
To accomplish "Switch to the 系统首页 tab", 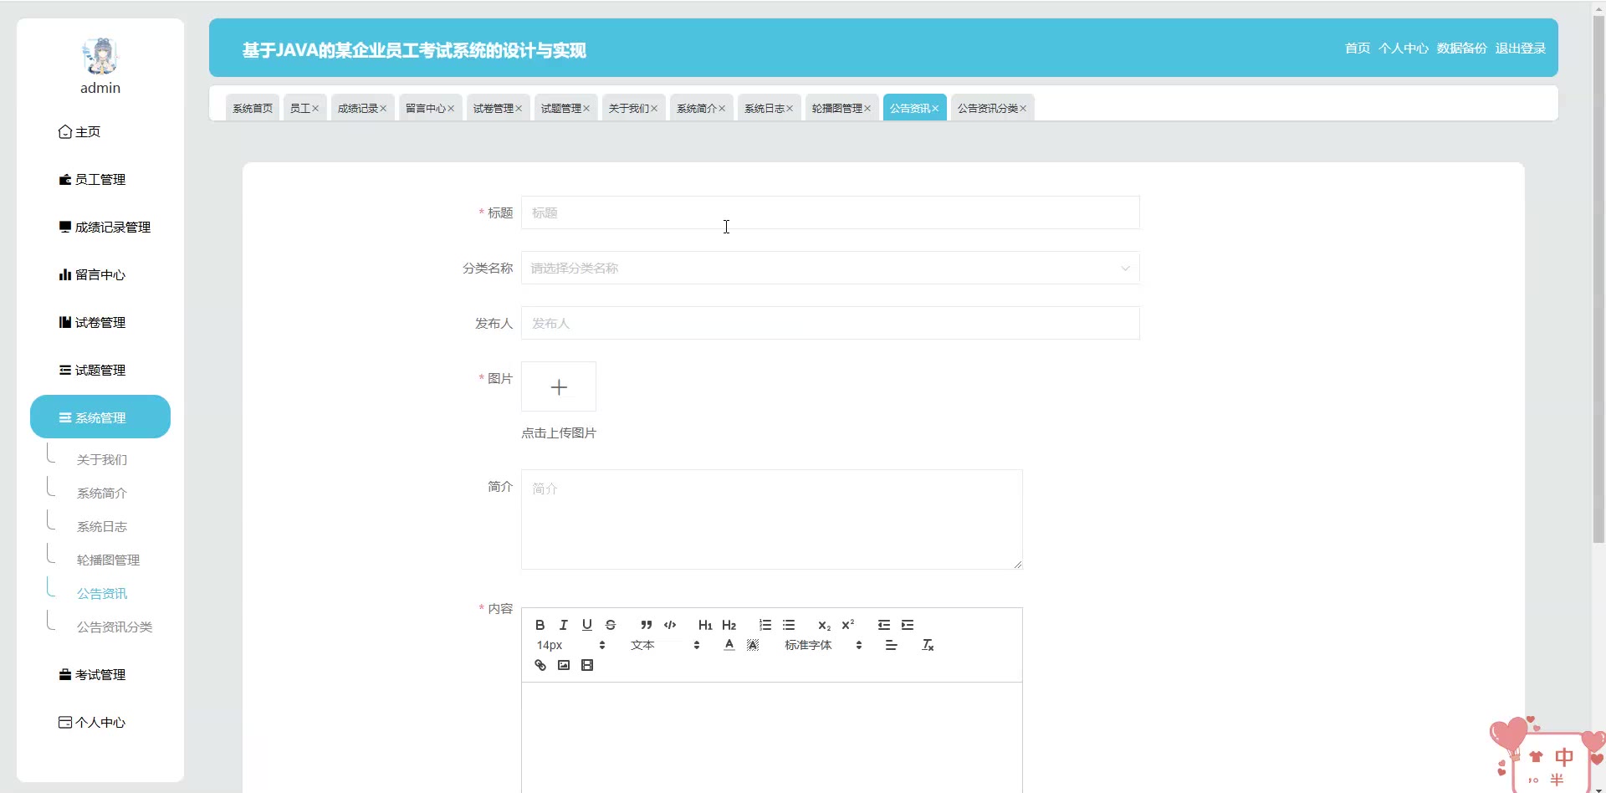I will pos(253,108).
